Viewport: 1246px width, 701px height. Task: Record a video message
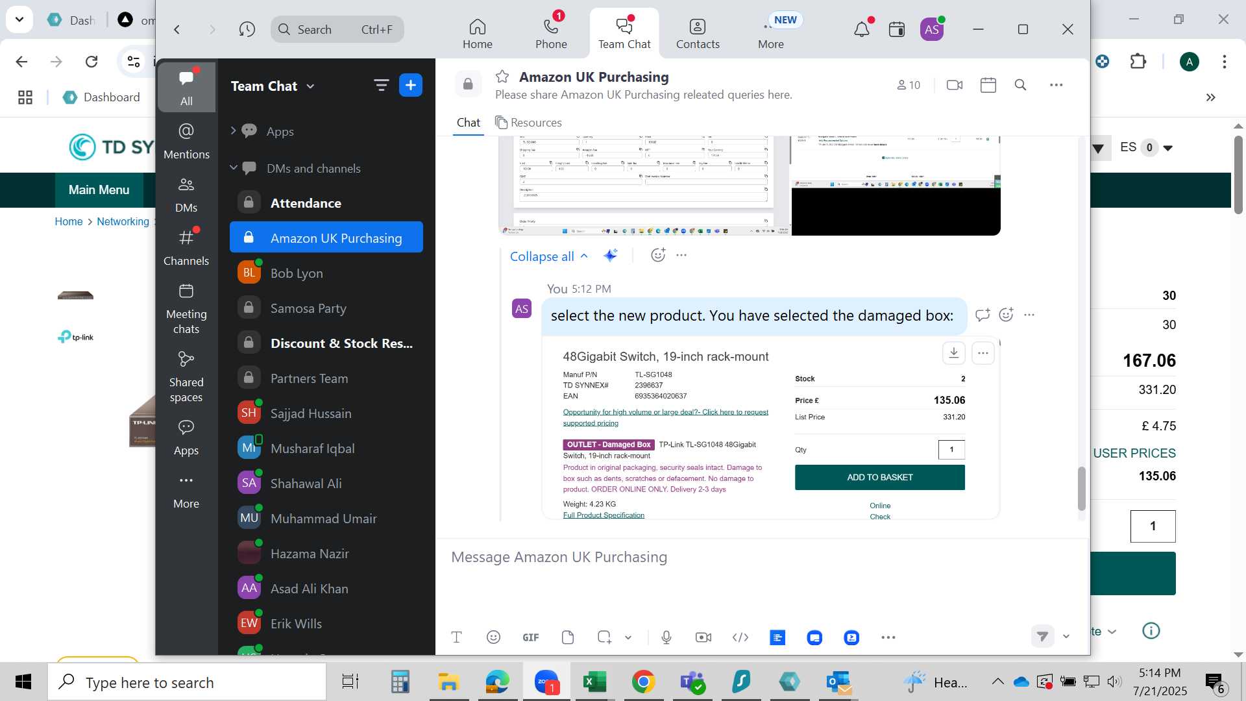click(x=703, y=637)
